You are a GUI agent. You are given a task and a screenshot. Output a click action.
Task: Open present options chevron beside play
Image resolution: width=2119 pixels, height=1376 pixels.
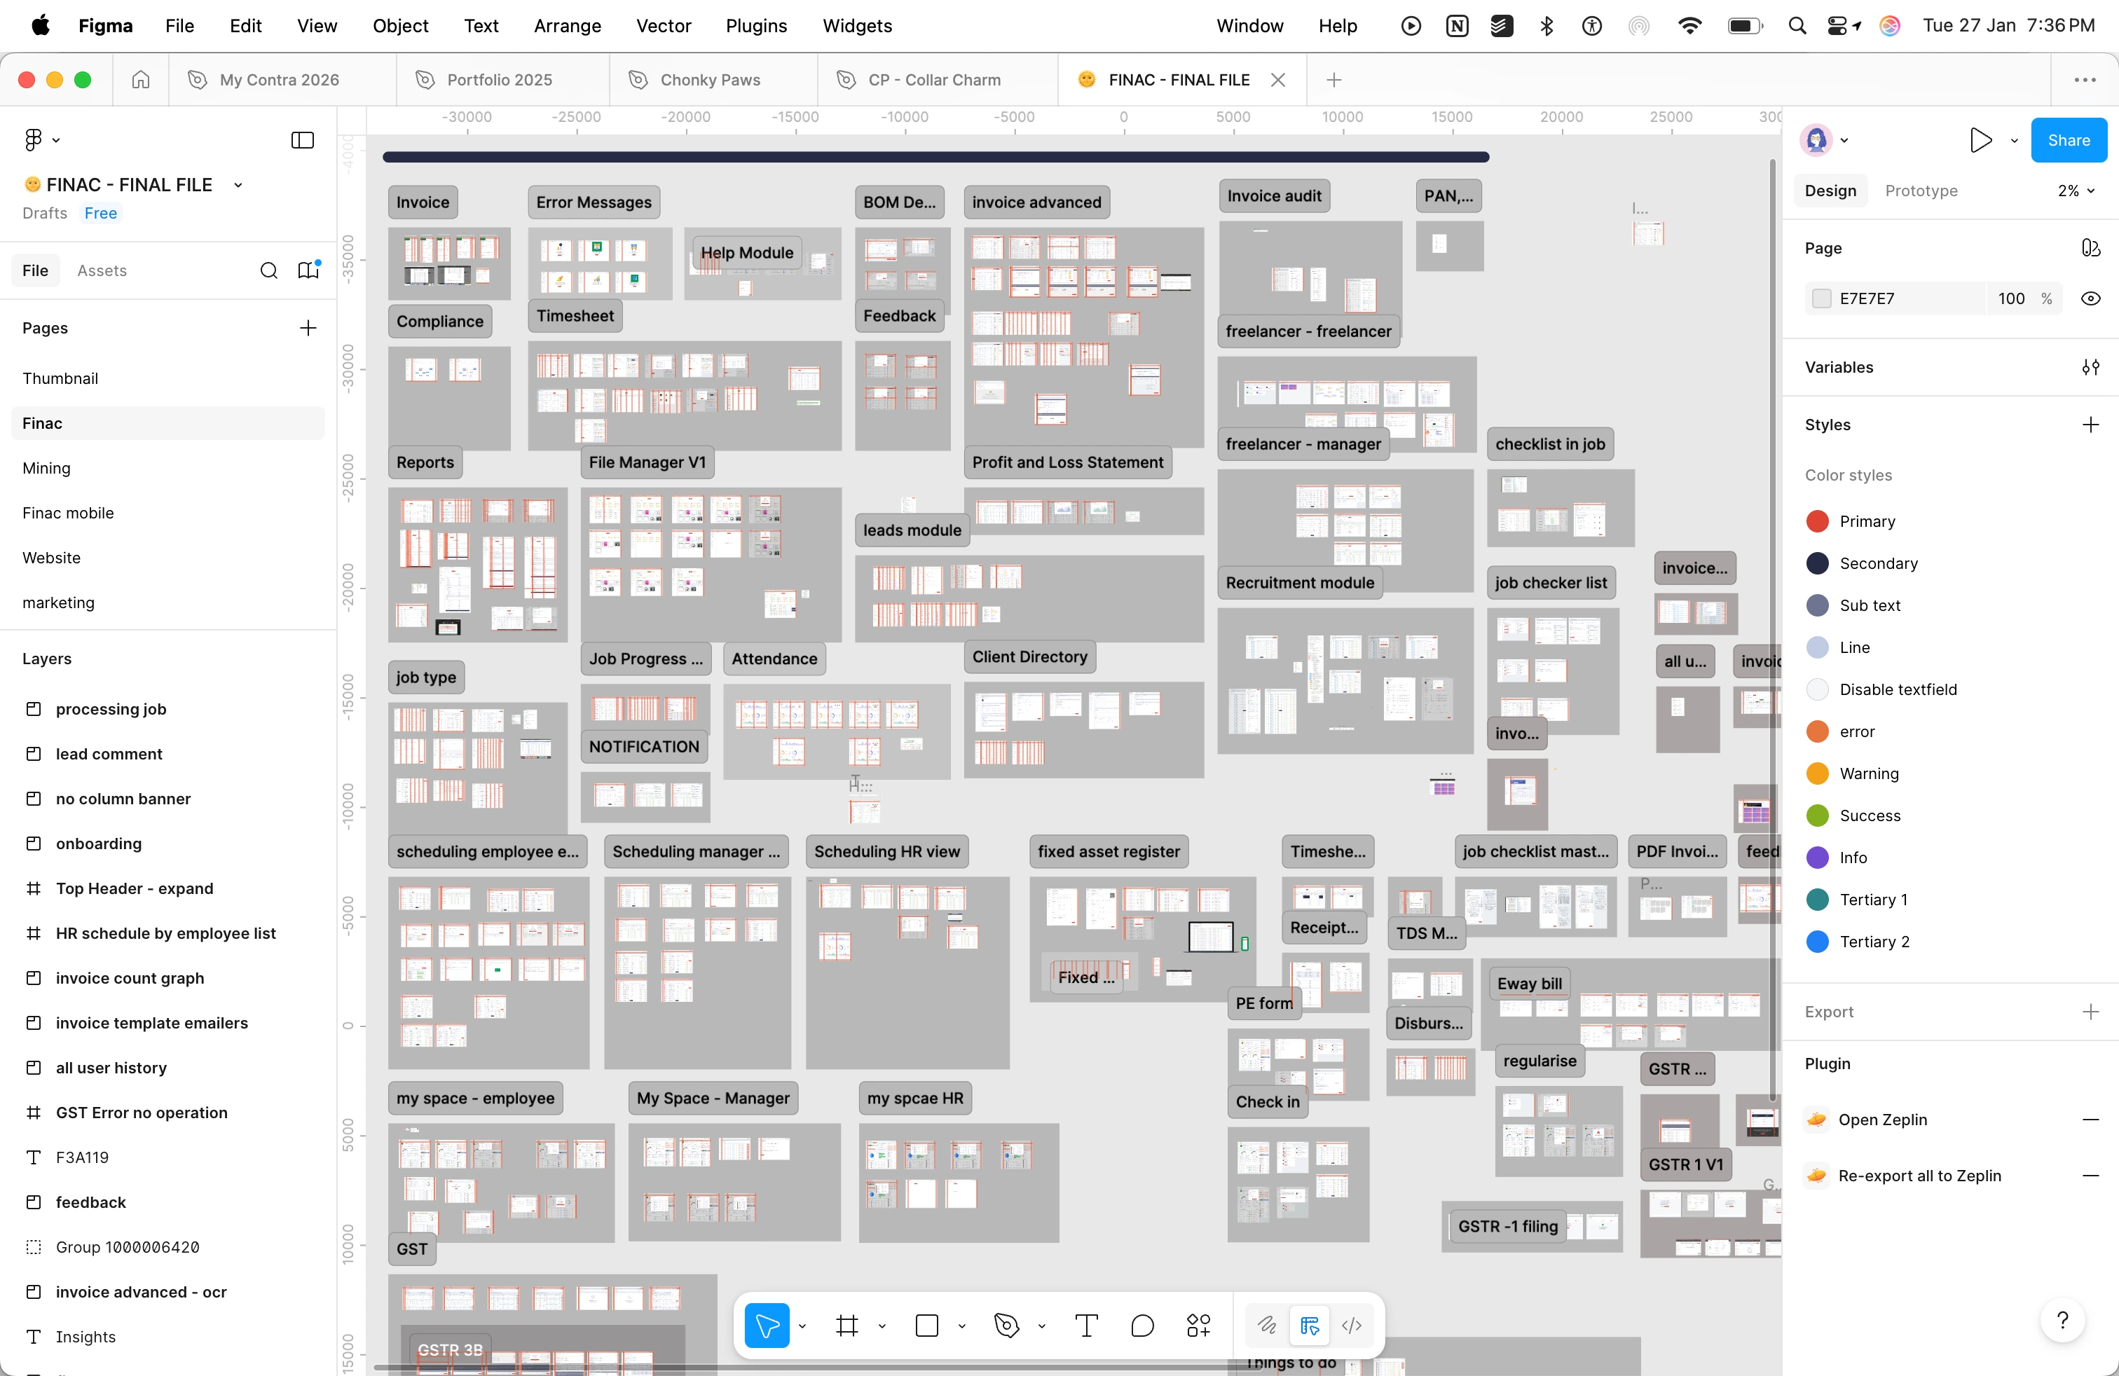click(2014, 141)
